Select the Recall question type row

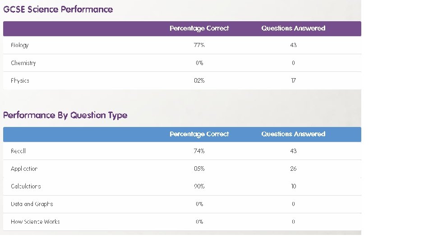click(18, 151)
